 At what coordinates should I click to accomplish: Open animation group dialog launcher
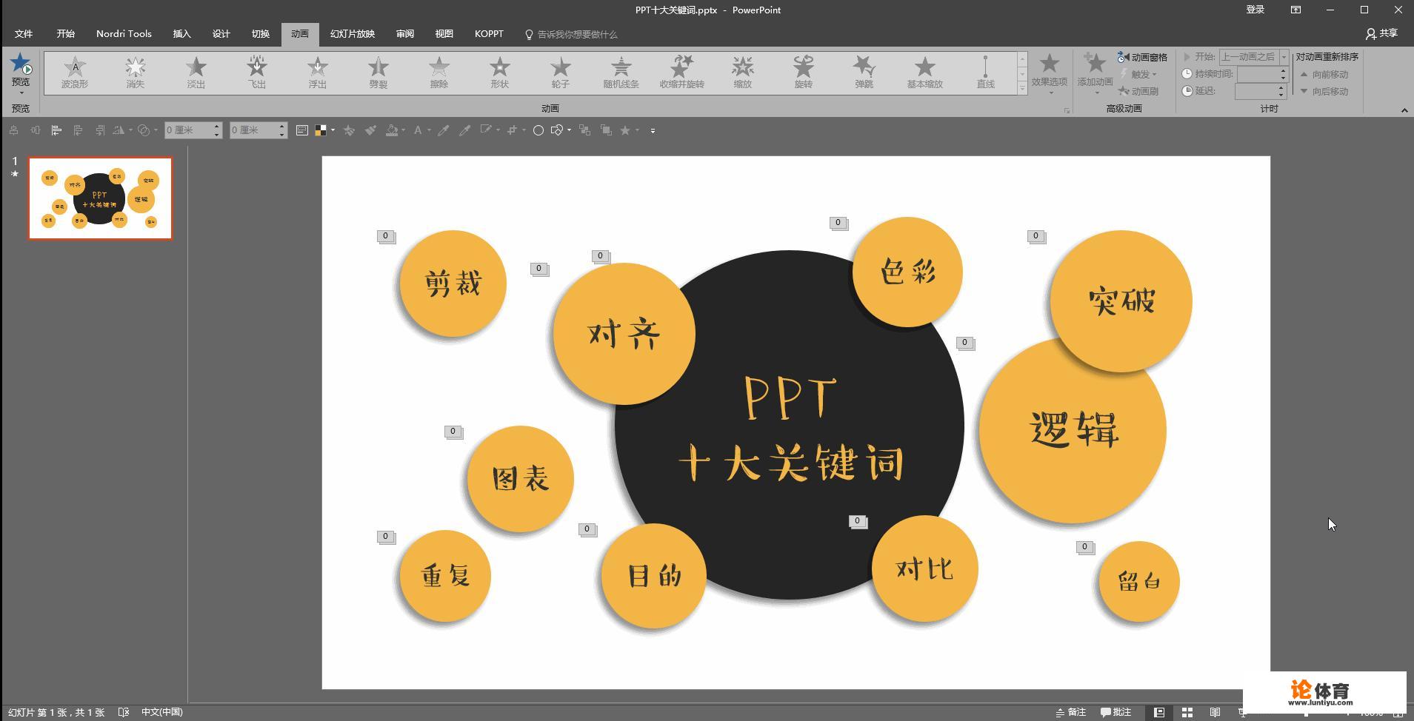pyautogui.click(x=1067, y=110)
